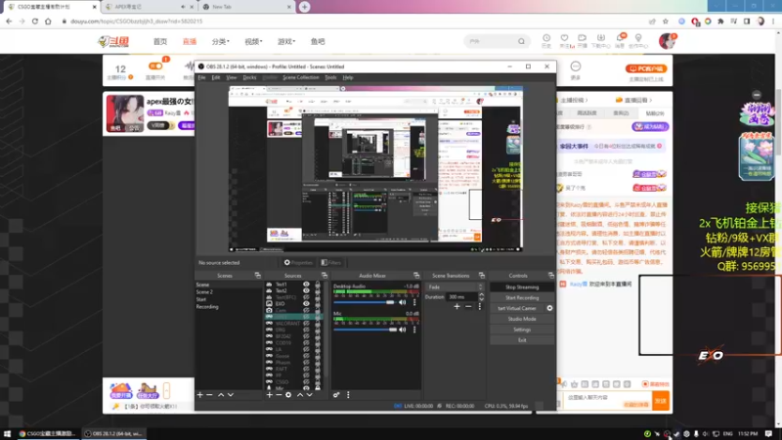Show the CSGO source with its eye icon
This screenshot has width=782, height=440.
(x=306, y=381)
